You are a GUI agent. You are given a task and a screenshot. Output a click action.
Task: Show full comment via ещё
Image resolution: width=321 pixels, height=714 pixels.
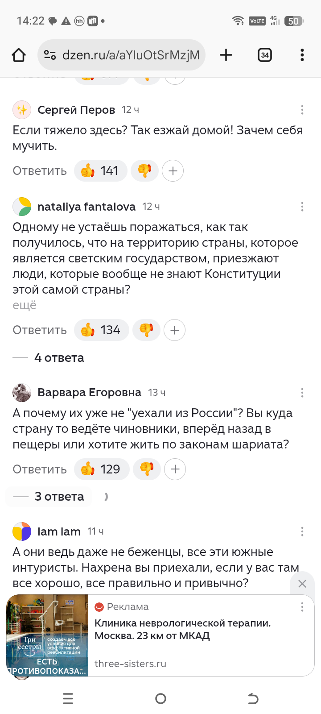point(25,306)
